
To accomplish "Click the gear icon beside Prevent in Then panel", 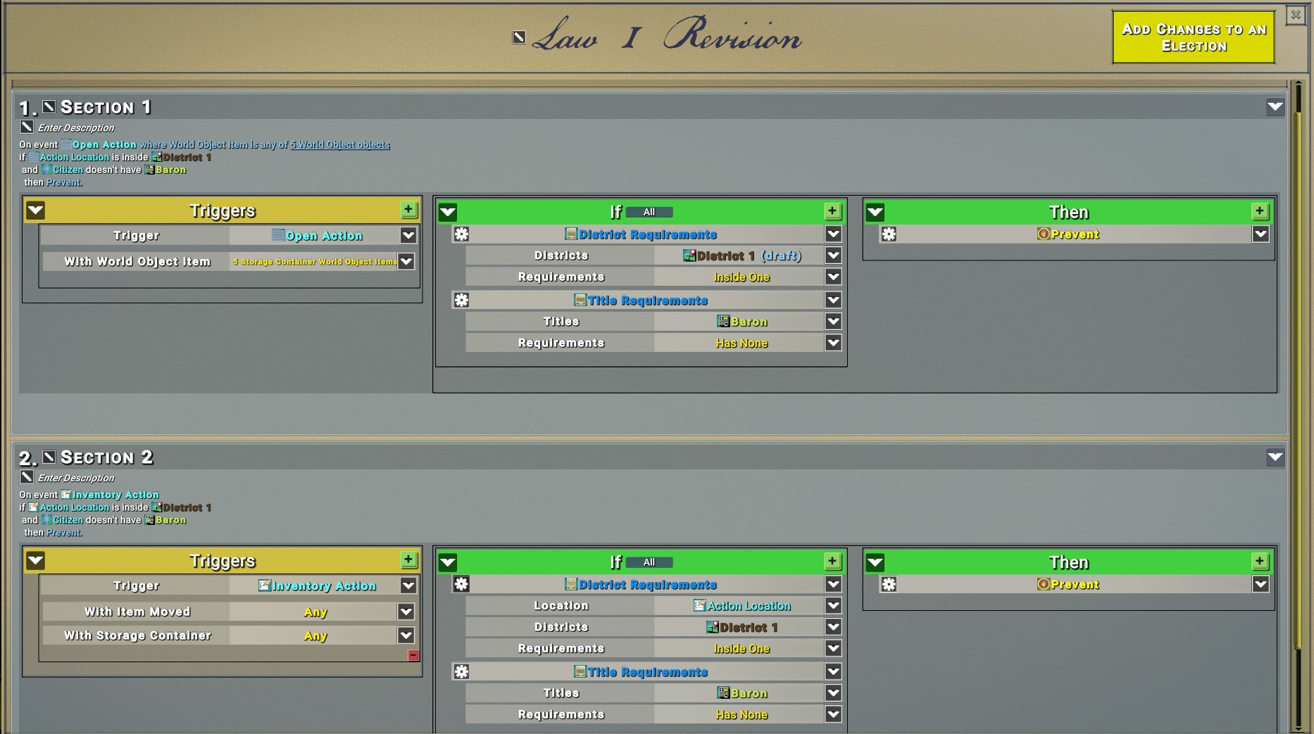I will [x=889, y=234].
